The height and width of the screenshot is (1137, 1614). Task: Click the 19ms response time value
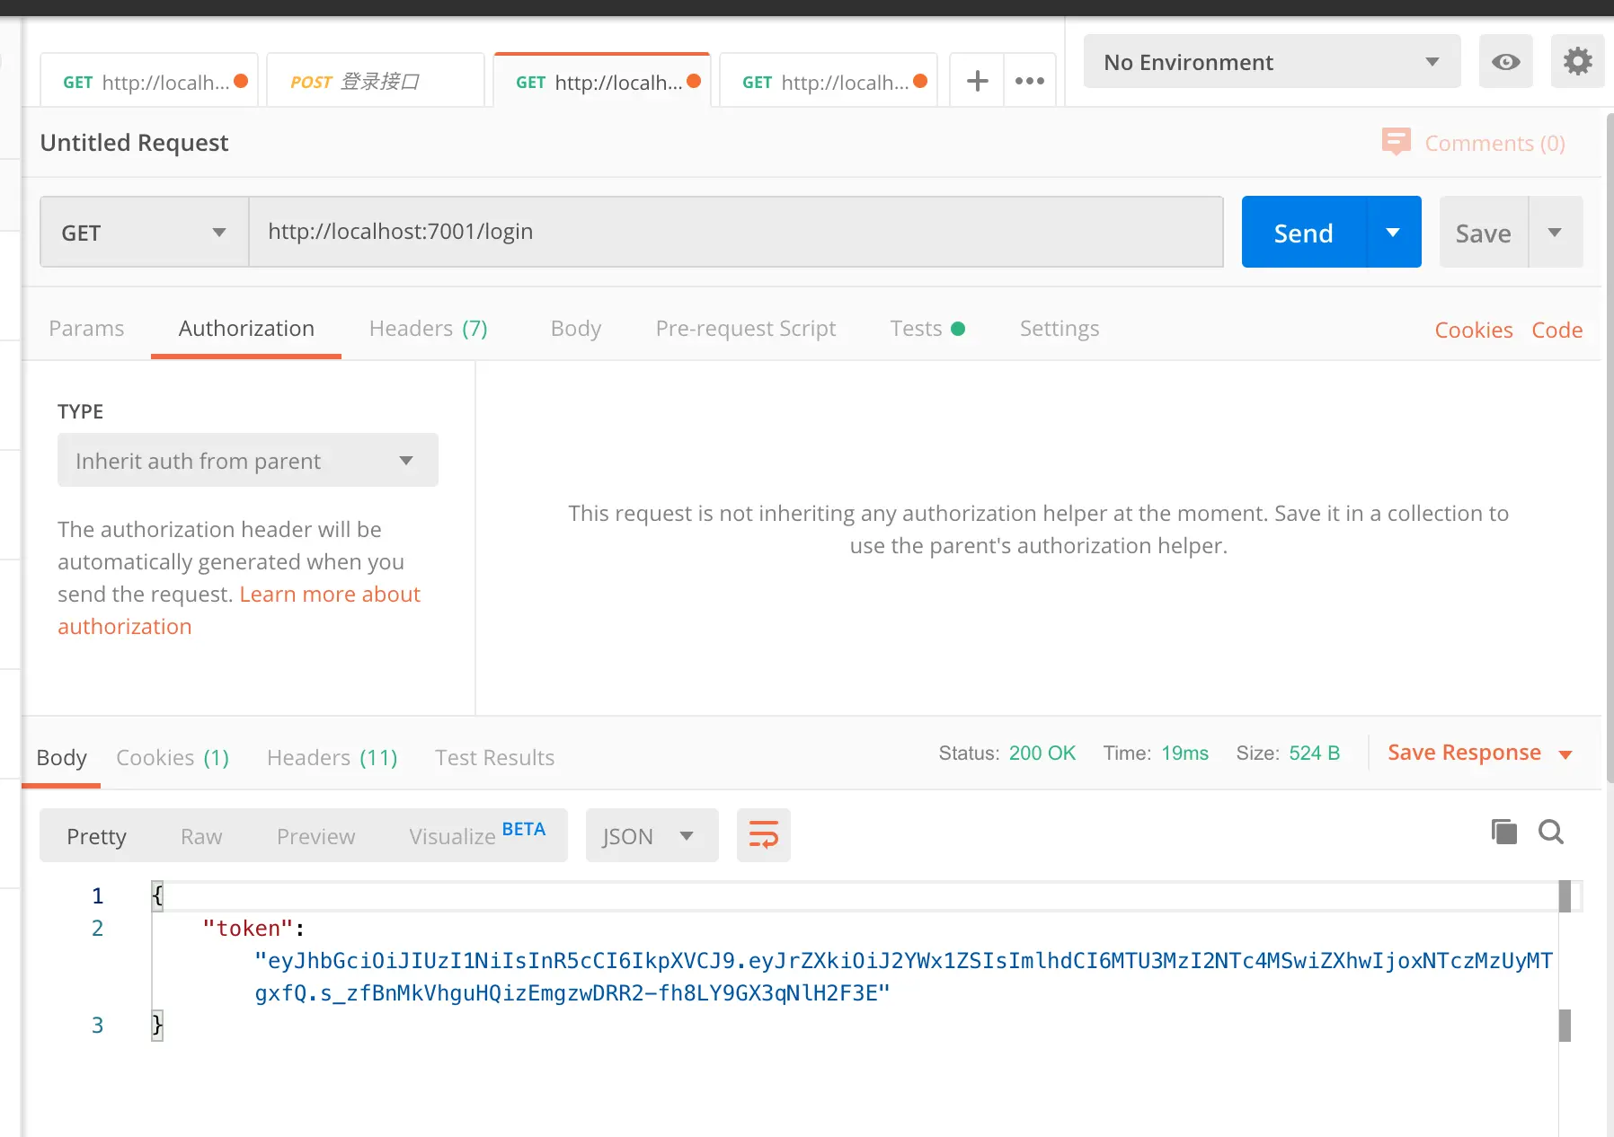(x=1185, y=753)
